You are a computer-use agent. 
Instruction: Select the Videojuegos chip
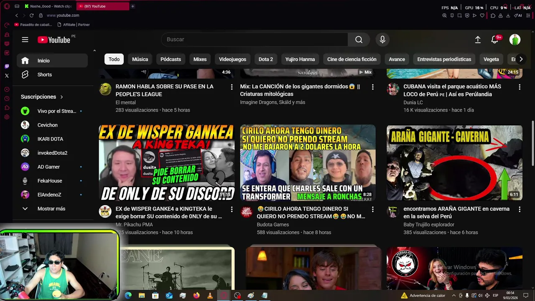232,59
